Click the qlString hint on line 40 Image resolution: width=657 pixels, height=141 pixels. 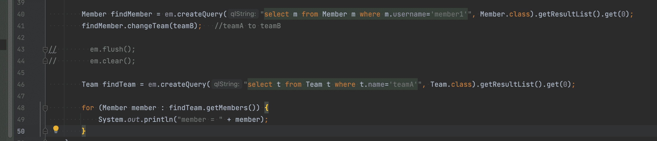243,14
